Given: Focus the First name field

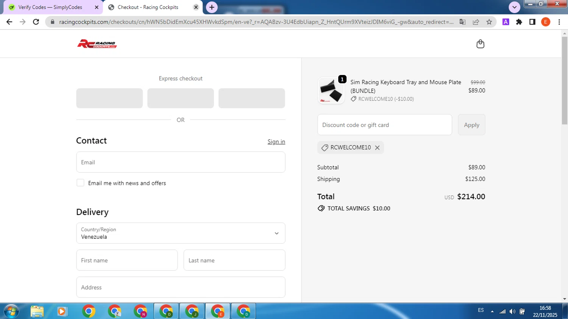Looking at the screenshot, I should [127, 260].
